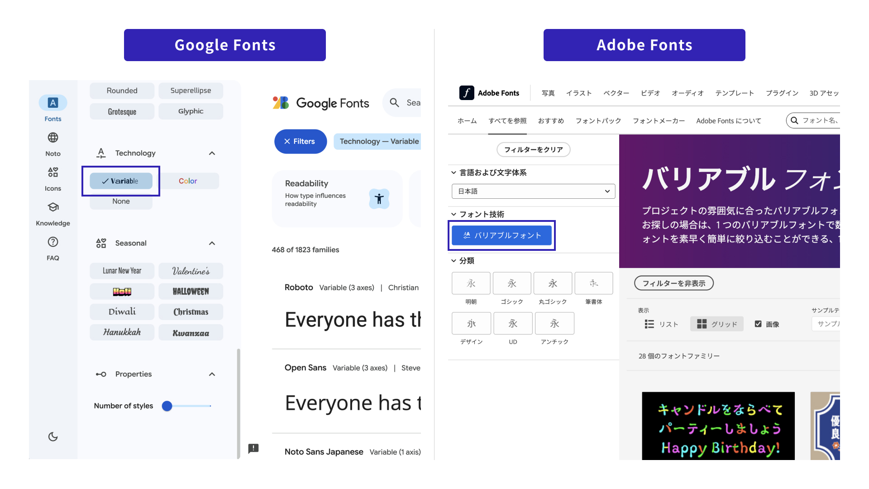Viewport: 869px width, 489px height.
Task: Switch to grid view in Adobe Fonts
Action: pyautogui.click(x=717, y=324)
